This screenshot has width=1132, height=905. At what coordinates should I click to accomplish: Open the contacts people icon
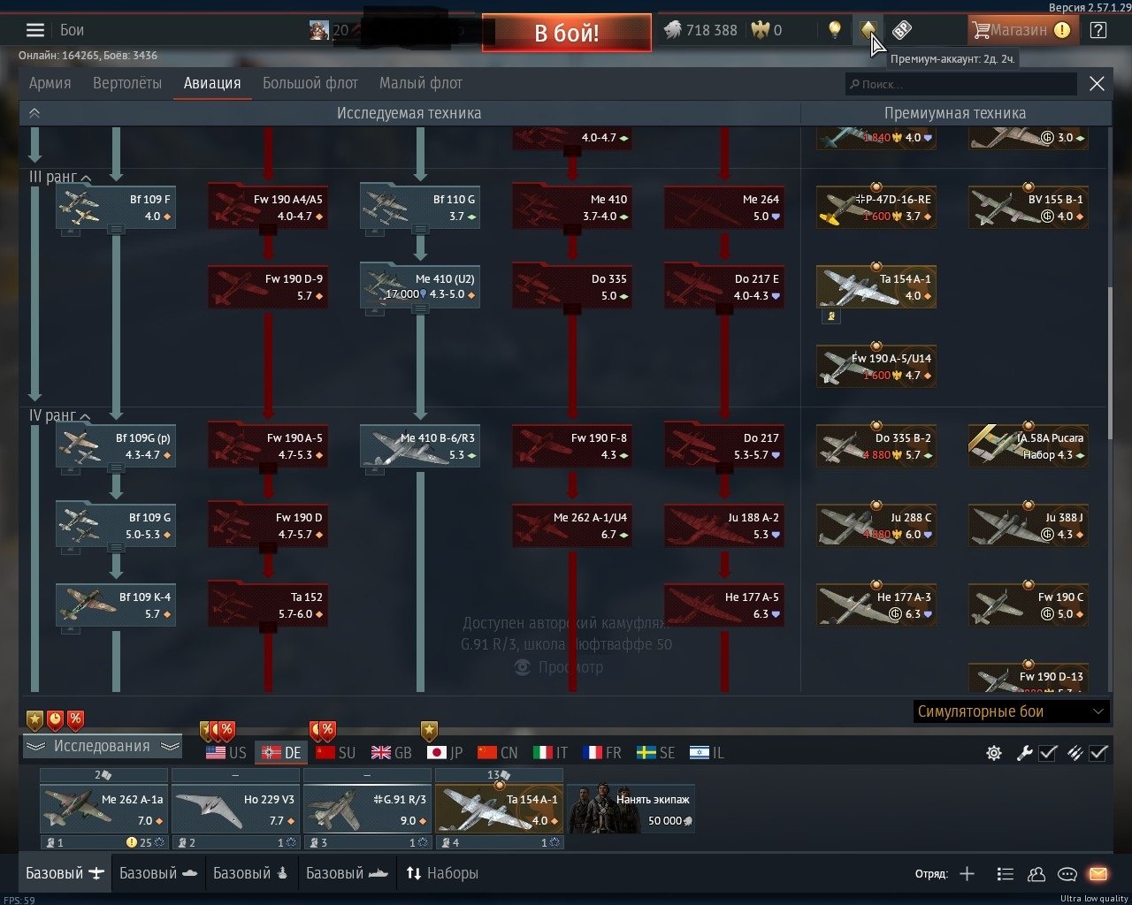tap(1036, 874)
